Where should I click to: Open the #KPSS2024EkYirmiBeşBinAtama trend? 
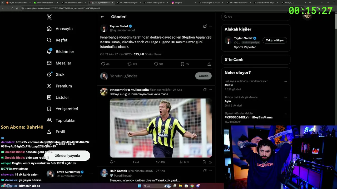tap(249, 118)
